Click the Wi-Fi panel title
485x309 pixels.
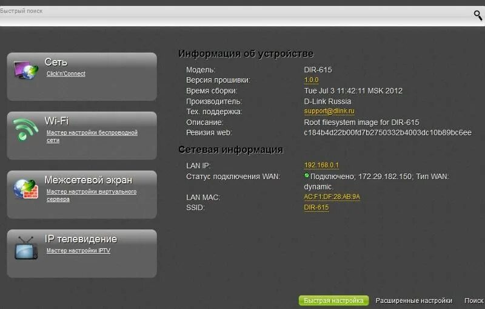(x=56, y=121)
